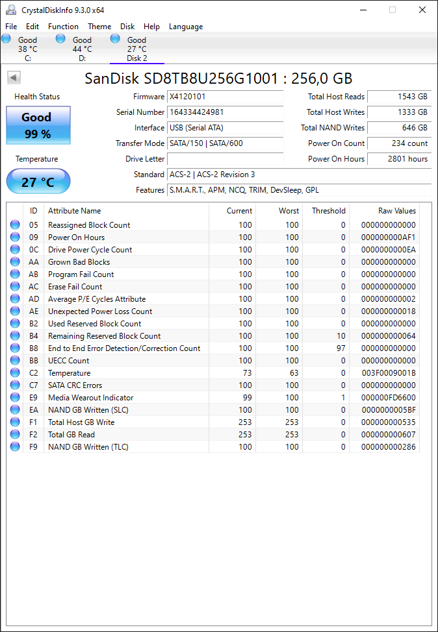This screenshot has width=438, height=632.
Task: Click the Power On Hours 2801 hours value
Action: [399, 159]
